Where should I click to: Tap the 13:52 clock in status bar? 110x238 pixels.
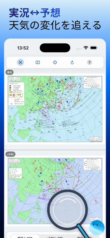(x=23, y=48)
